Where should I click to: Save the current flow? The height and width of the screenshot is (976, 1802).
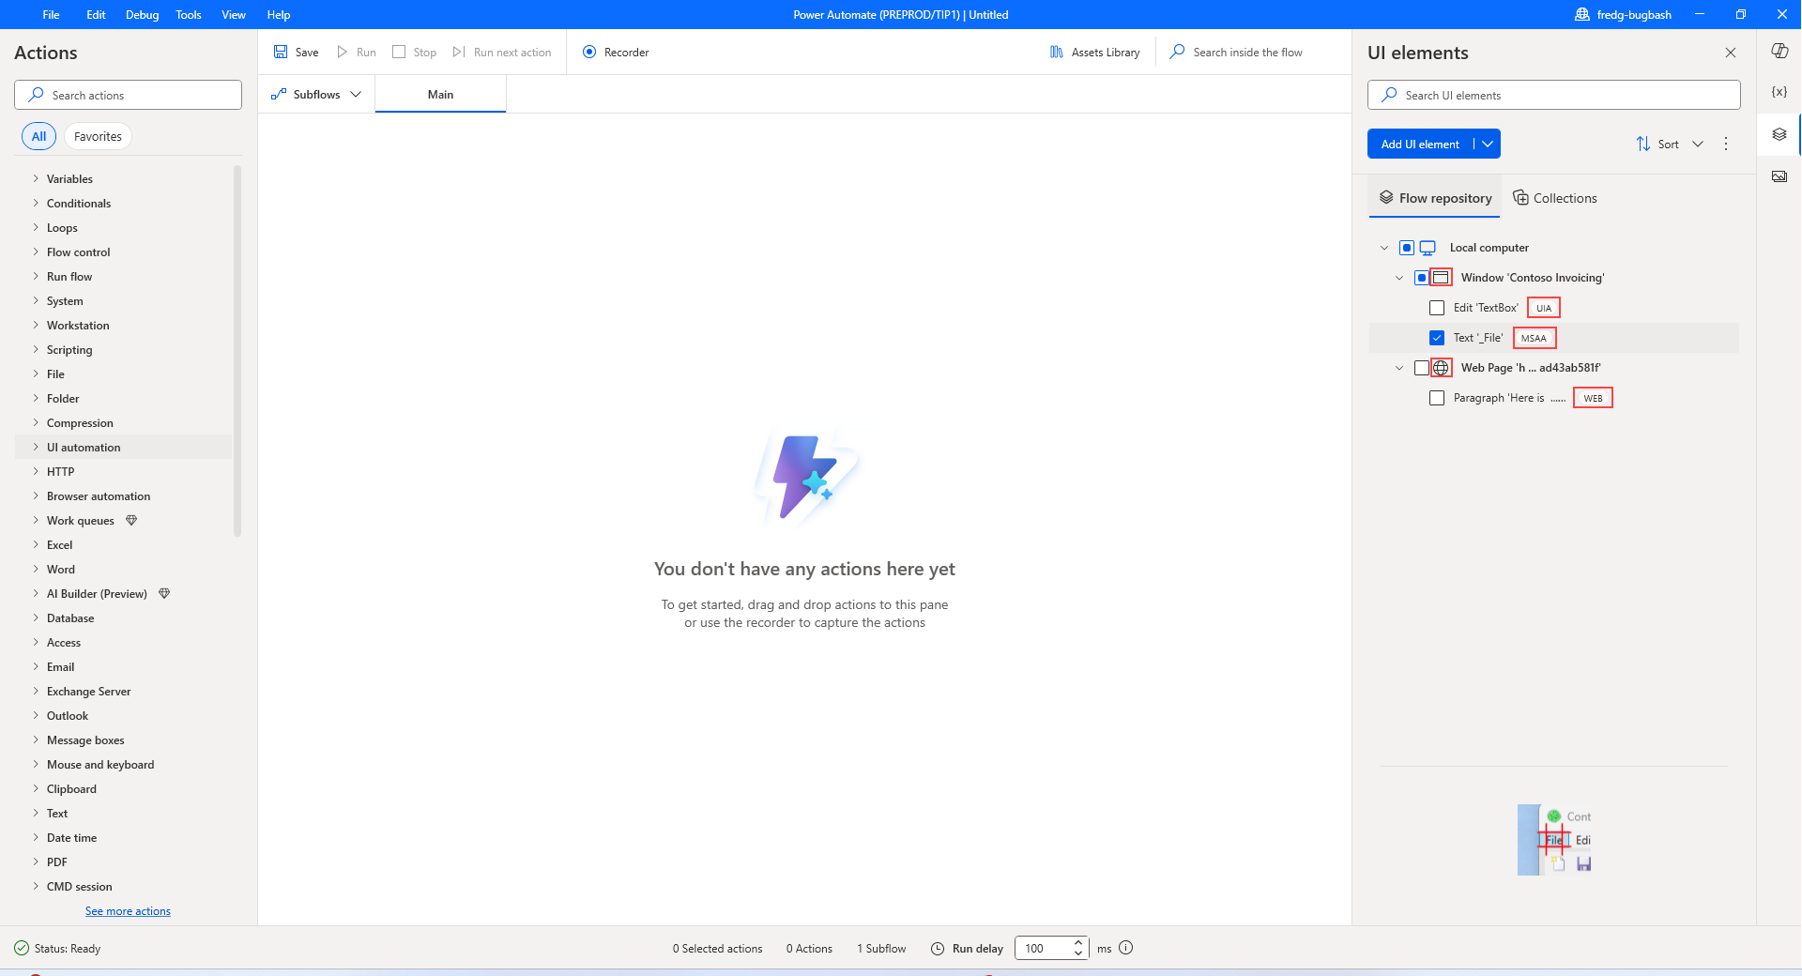(x=295, y=52)
